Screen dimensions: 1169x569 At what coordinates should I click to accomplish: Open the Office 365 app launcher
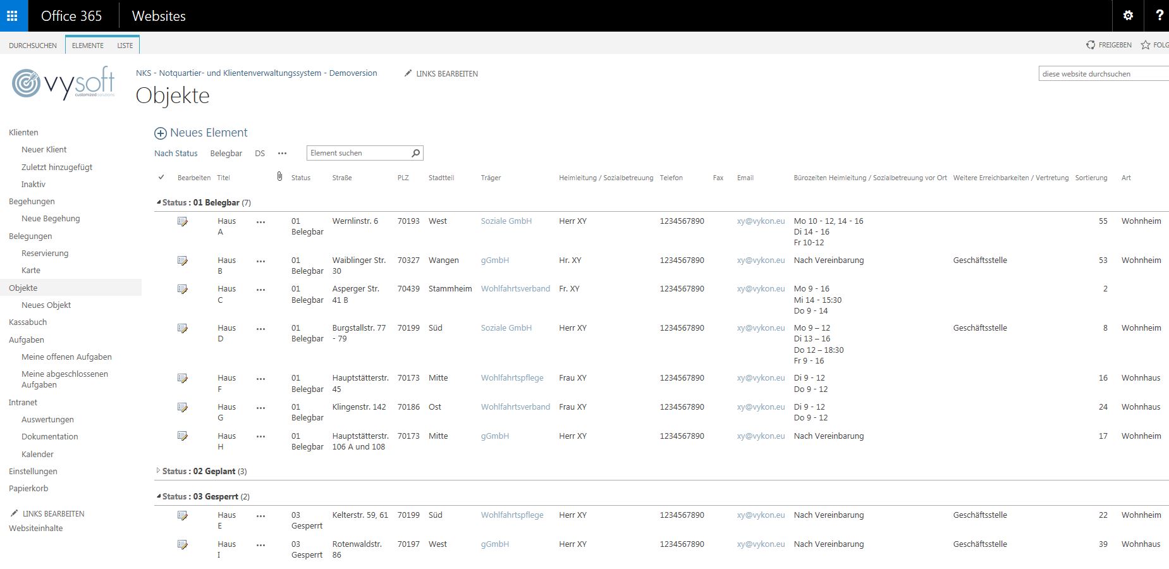tap(13, 16)
